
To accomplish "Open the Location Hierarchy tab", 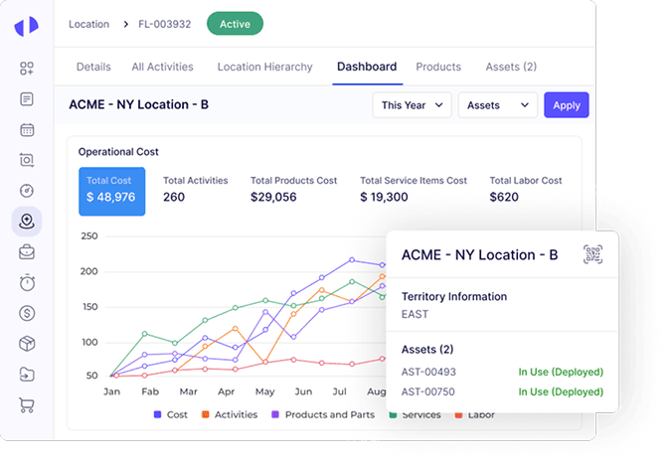I will 264,67.
